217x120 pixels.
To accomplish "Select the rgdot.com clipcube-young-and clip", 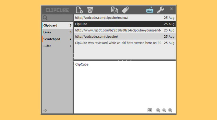I will (125, 30).
